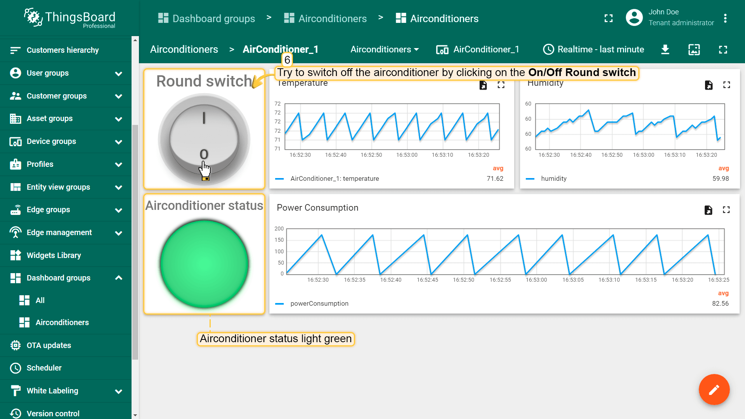745x419 pixels.
Task: Toggle AirConditioner_1: temperature legend series
Action: (x=327, y=178)
